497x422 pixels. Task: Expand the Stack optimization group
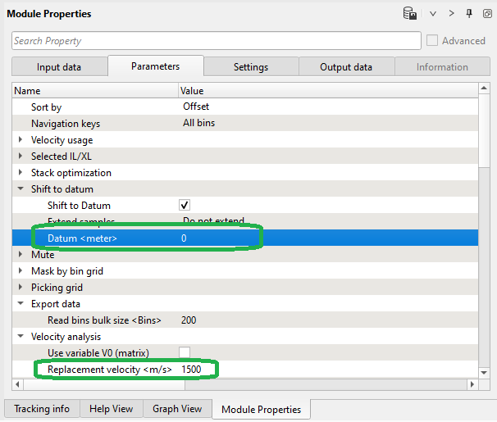click(x=21, y=173)
